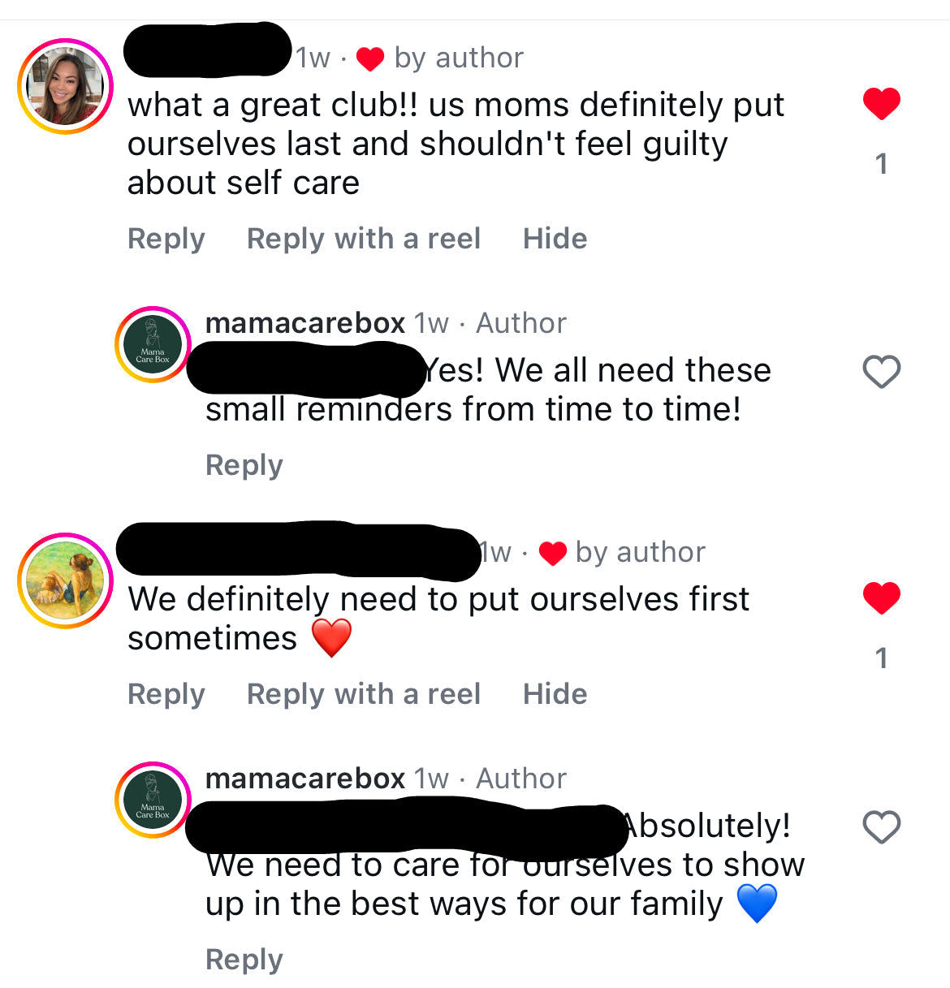950x988 pixels.
Task: Open mamacarebox username on first reply
Action: pos(305,323)
